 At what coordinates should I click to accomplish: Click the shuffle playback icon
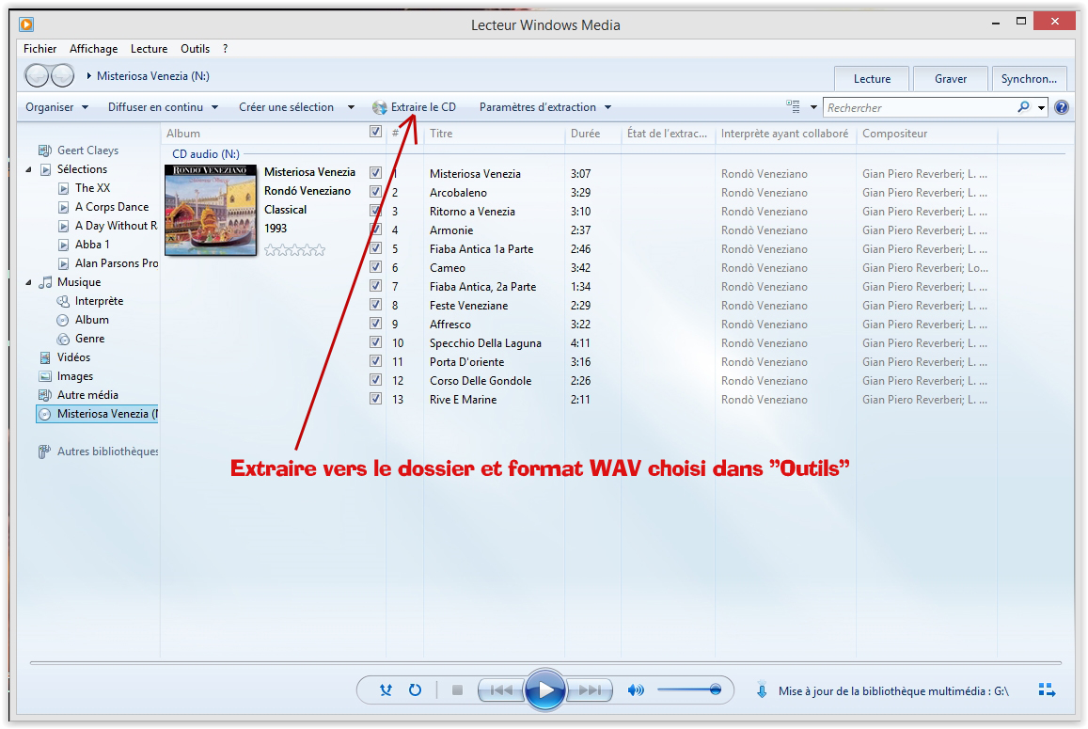click(x=386, y=689)
